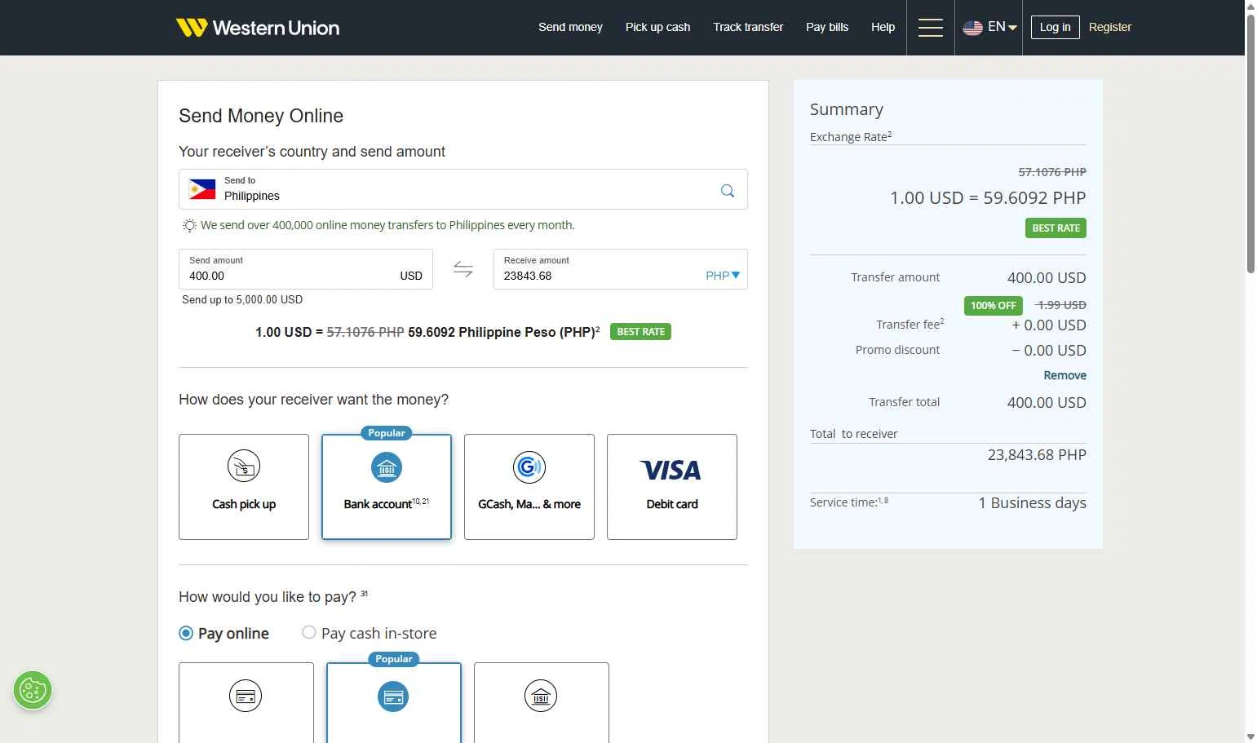
Task: Open the hamburger menu icon
Action: click(x=930, y=28)
